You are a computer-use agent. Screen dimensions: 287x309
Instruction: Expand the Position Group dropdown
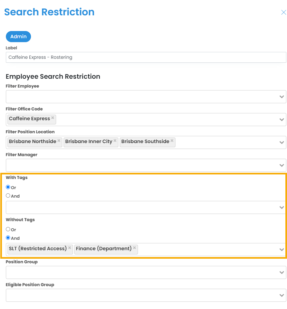pos(281,272)
